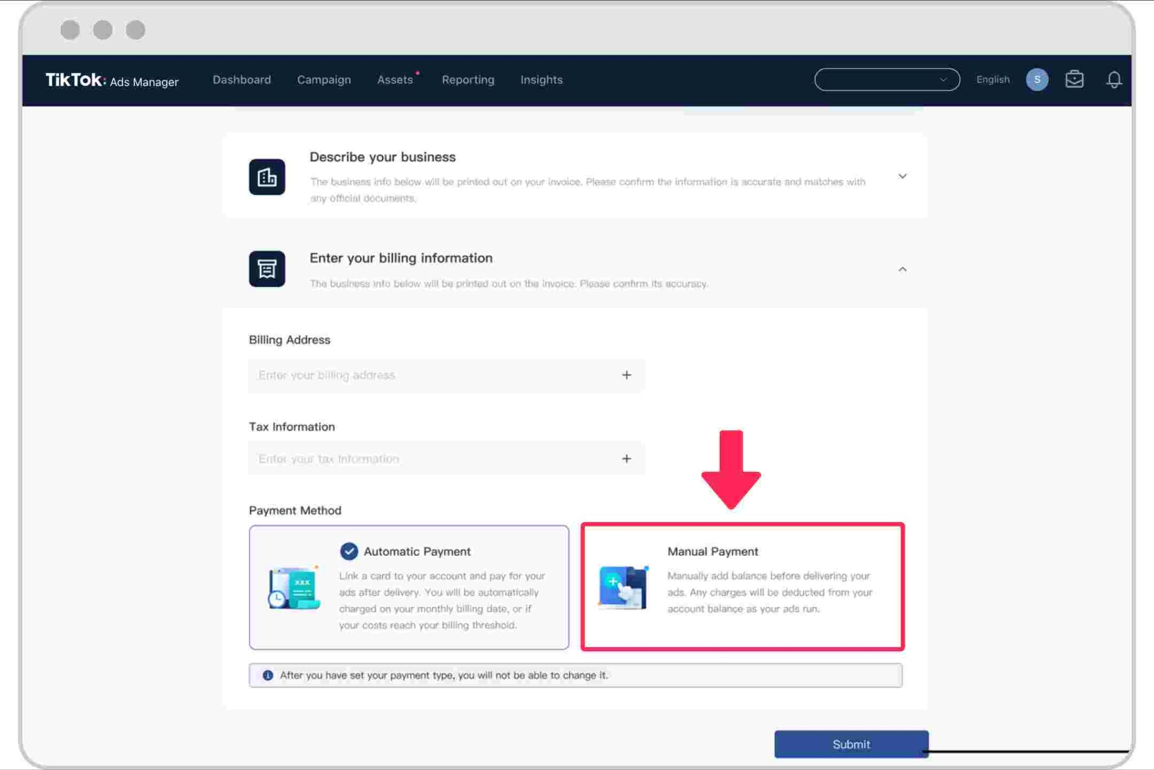
Task: Expand the Describe your business section
Action: pyautogui.click(x=902, y=176)
